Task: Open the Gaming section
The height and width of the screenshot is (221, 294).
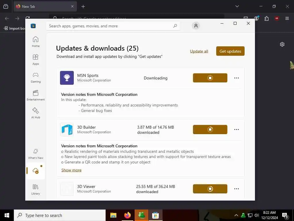Action: [x=36, y=77]
